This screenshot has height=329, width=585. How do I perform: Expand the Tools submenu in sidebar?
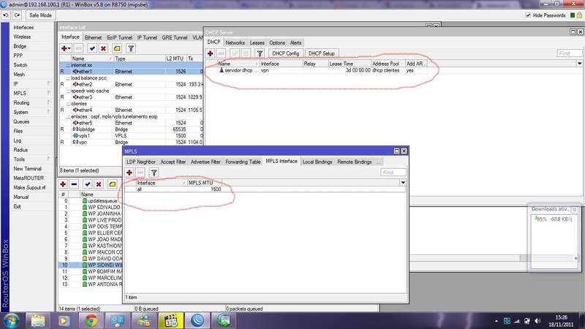[48, 159]
